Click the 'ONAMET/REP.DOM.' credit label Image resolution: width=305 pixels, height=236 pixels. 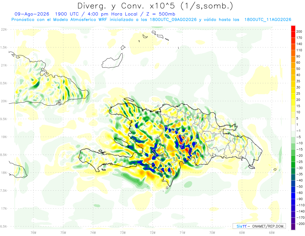pyautogui.click(x=268, y=226)
